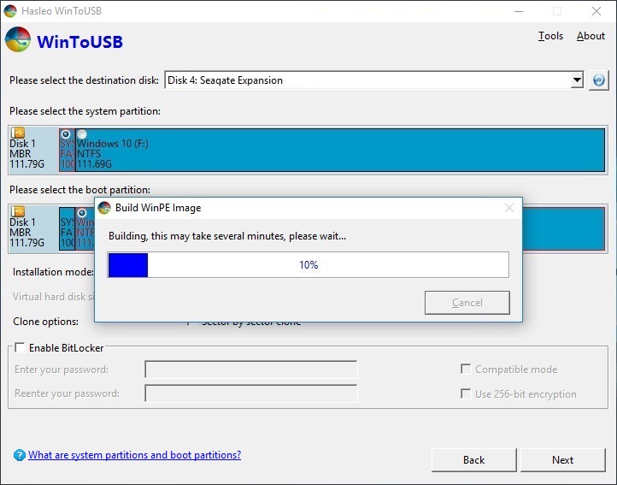Image resolution: width=617 pixels, height=485 pixels.
Task: Click the Windows 10 (F:) NTFS partition block
Action: (x=340, y=150)
